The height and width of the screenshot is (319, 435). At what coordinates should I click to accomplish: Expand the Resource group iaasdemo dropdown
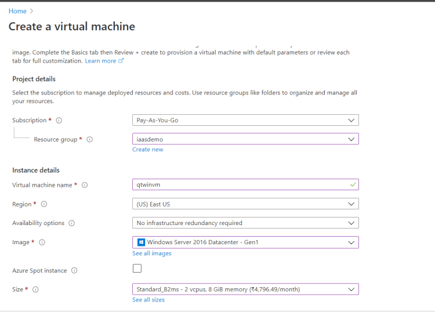point(245,139)
